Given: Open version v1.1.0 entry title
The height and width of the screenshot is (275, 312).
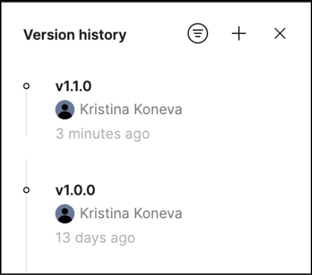Looking at the screenshot, I should tap(74, 86).
